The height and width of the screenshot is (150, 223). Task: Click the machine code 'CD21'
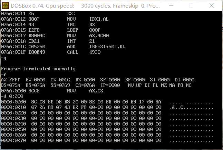[34, 41]
